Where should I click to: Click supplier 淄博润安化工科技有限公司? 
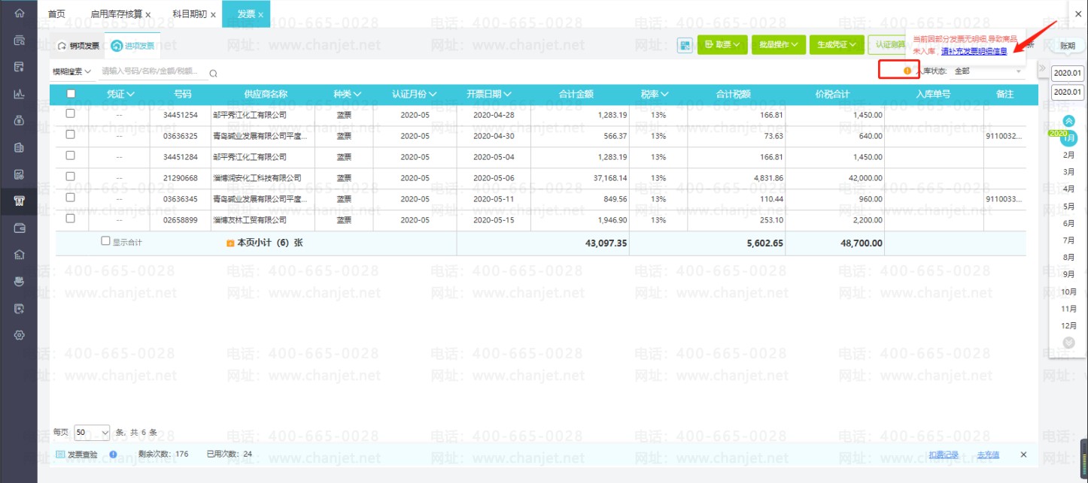(x=257, y=178)
